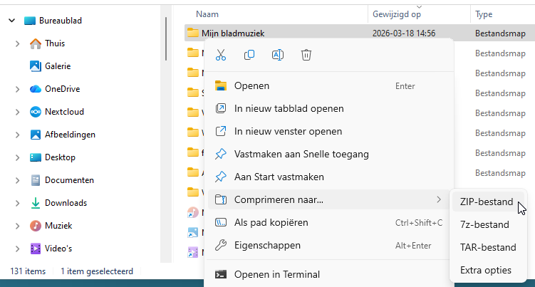Image resolution: width=535 pixels, height=287 pixels.
Task: Click the Nextcloud icon in sidebar
Action: (x=36, y=112)
